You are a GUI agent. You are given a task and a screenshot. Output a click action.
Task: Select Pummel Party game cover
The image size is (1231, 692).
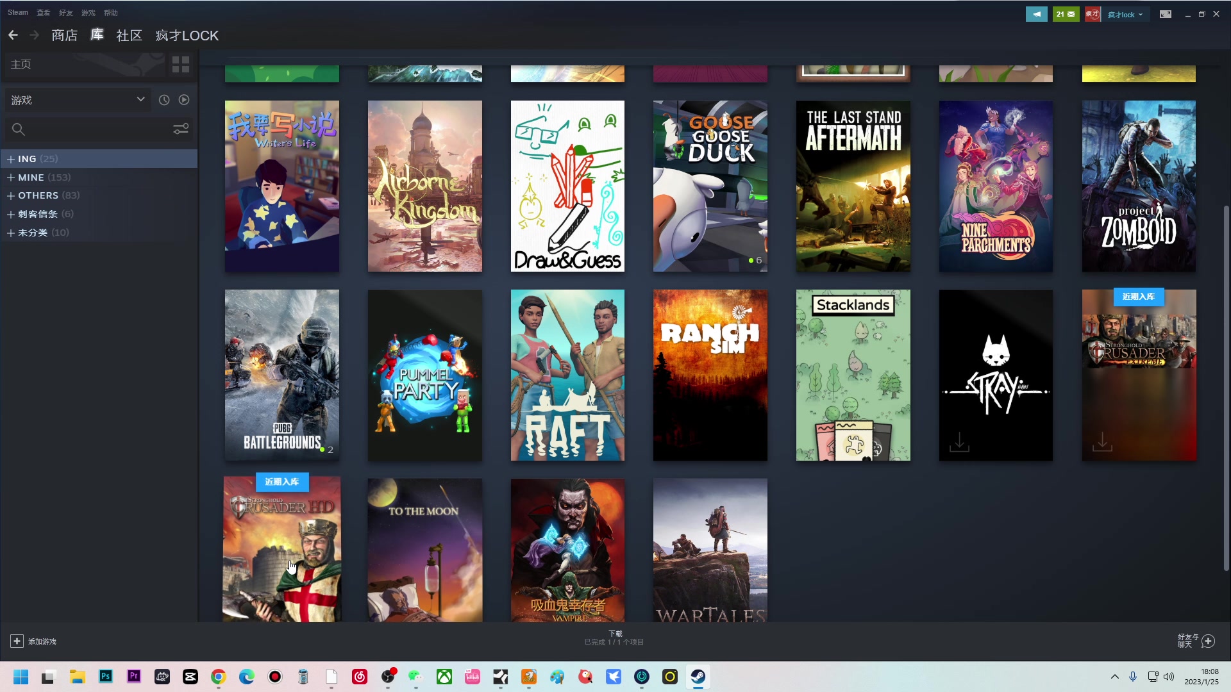point(425,375)
